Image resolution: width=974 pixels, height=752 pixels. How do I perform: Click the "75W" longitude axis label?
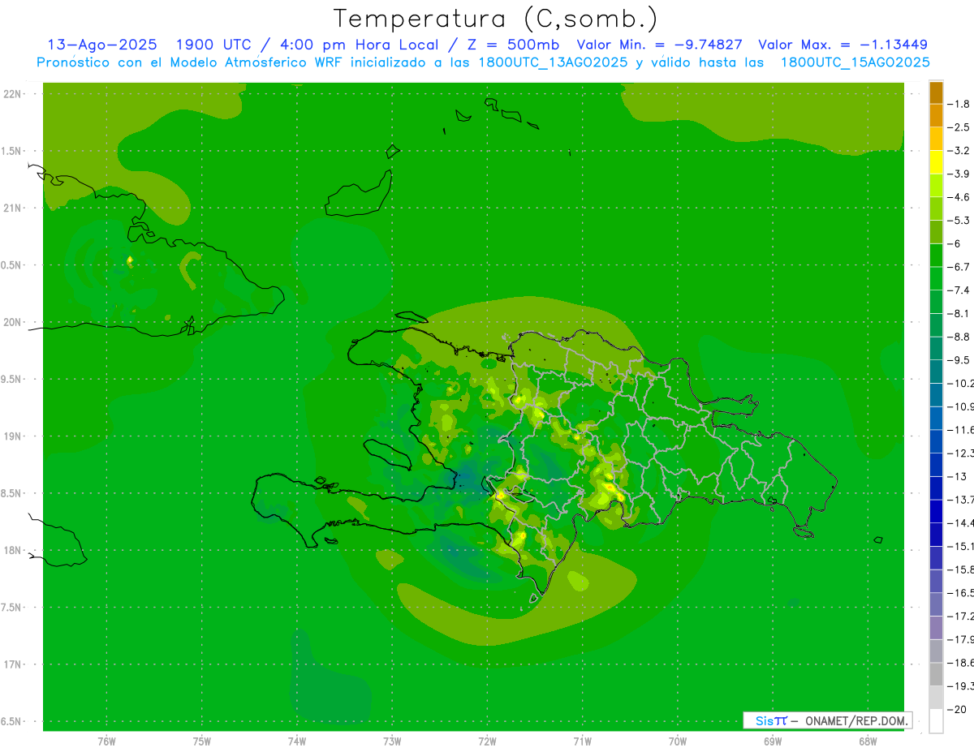point(201,741)
